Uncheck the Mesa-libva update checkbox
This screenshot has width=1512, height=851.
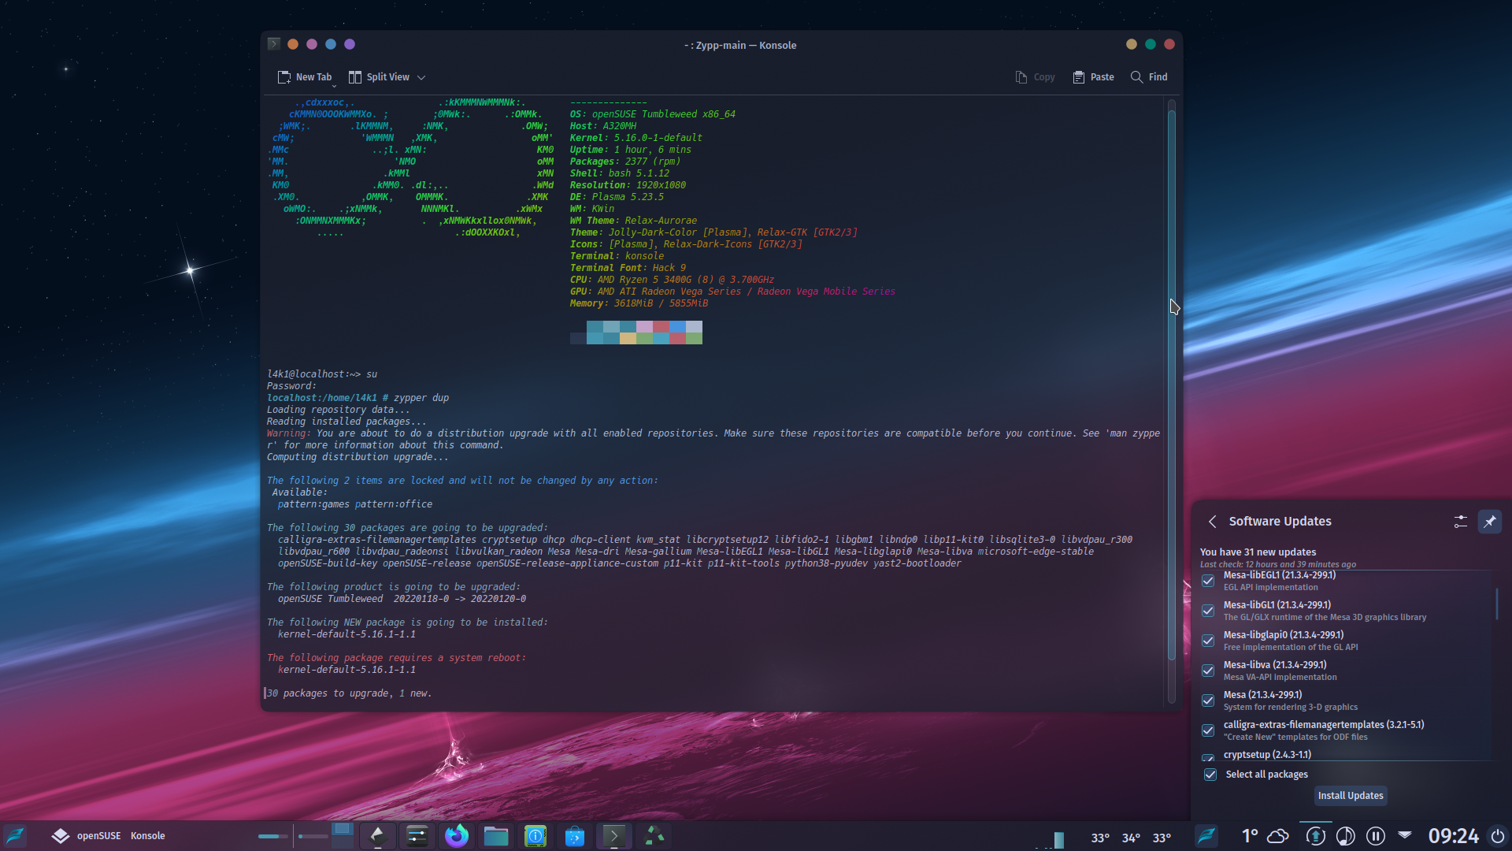coord(1208,671)
